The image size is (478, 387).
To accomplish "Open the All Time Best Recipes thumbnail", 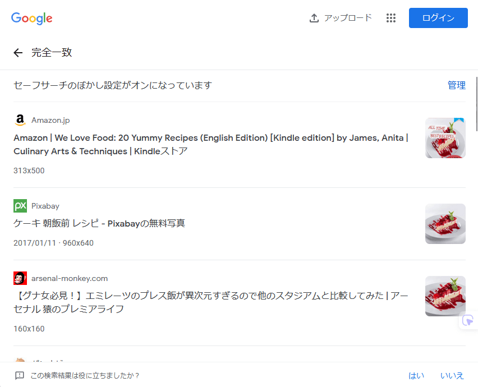I will click(445, 138).
